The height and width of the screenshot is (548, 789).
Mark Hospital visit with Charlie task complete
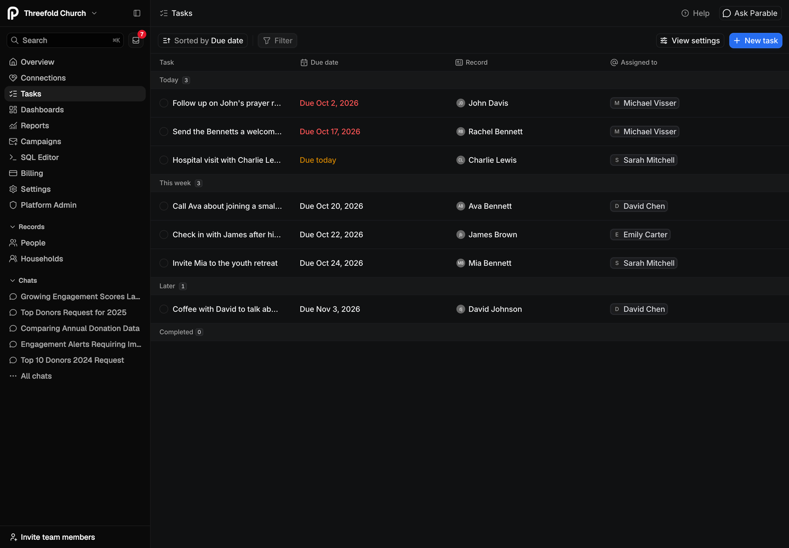pyautogui.click(x=164, y=160)
